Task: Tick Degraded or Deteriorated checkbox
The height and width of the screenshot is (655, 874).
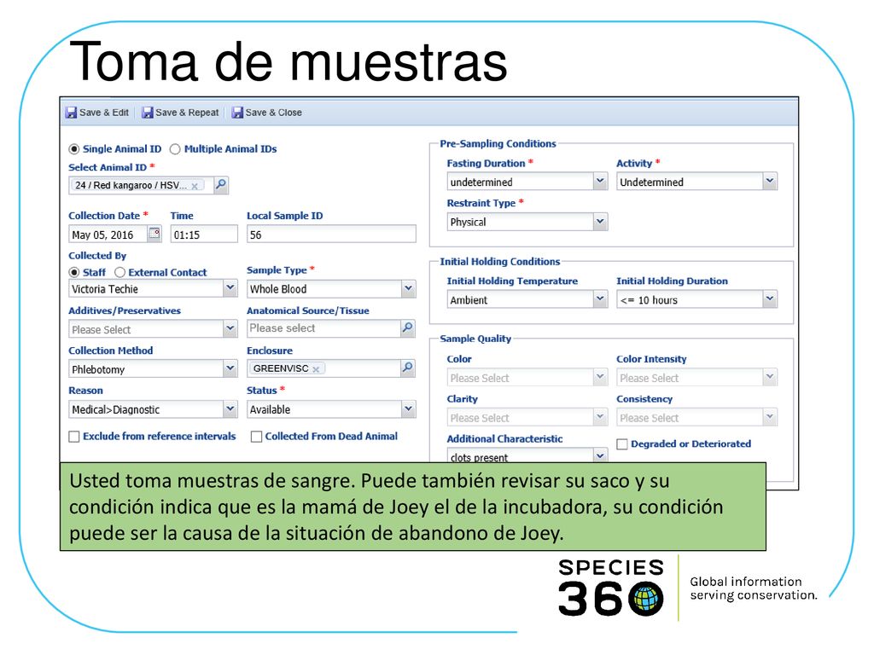Action: [x=622, y=443]
